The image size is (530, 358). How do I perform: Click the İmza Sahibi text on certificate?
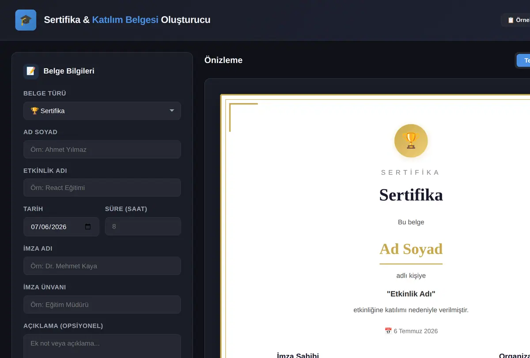pos(298,355)
